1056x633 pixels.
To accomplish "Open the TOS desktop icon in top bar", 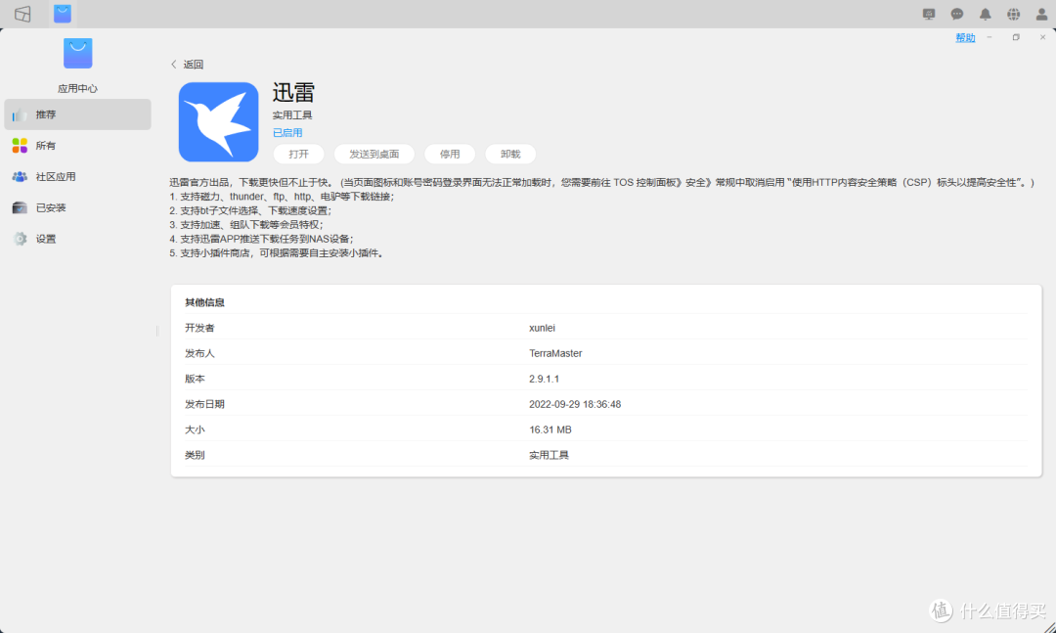I will click(22, 14).
